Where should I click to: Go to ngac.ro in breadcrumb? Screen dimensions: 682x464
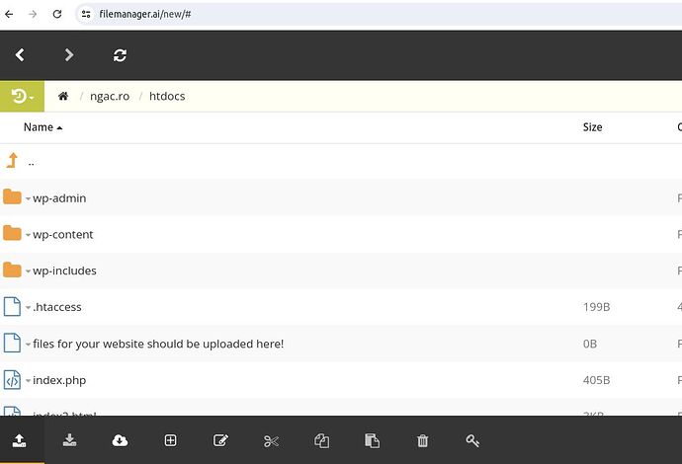coord(109,96)
